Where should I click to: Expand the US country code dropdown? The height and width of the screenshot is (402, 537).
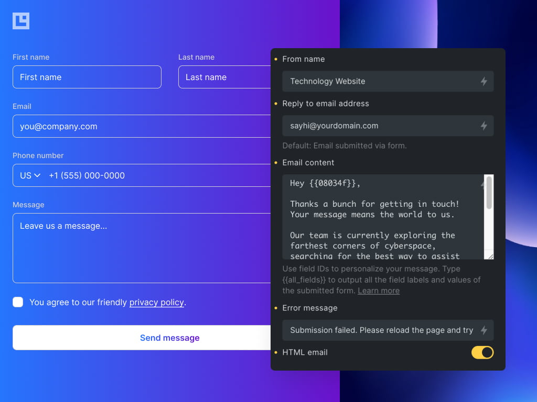(30, 175)
